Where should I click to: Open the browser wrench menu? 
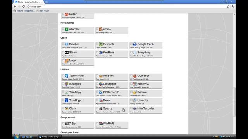click(x=233, y=7)
